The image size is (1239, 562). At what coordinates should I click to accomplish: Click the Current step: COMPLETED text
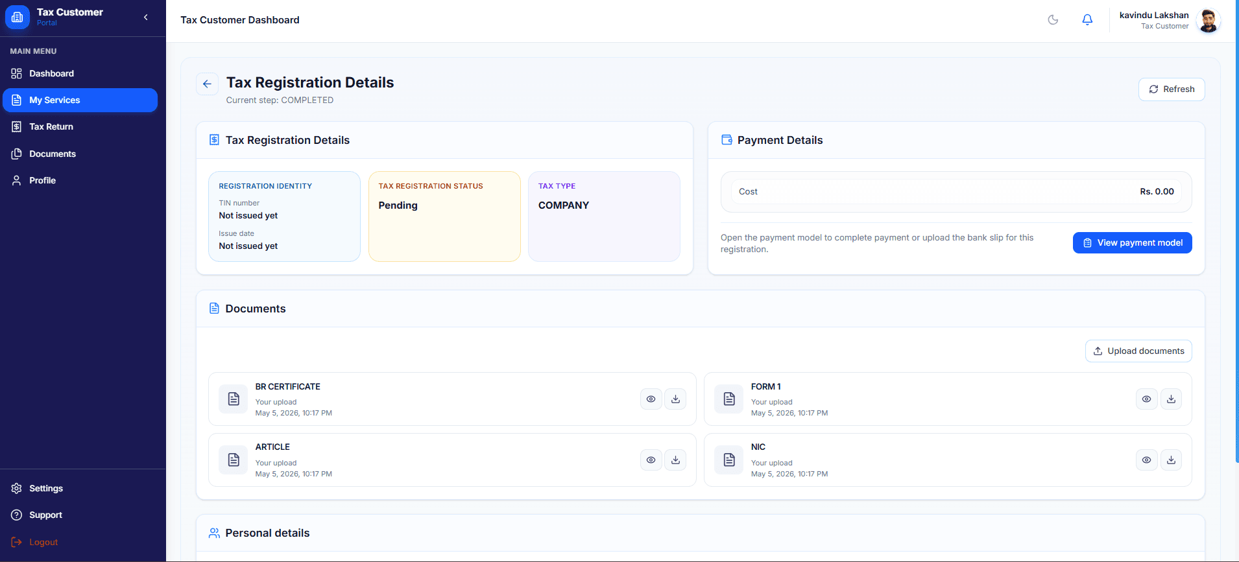tap(280, 100)
